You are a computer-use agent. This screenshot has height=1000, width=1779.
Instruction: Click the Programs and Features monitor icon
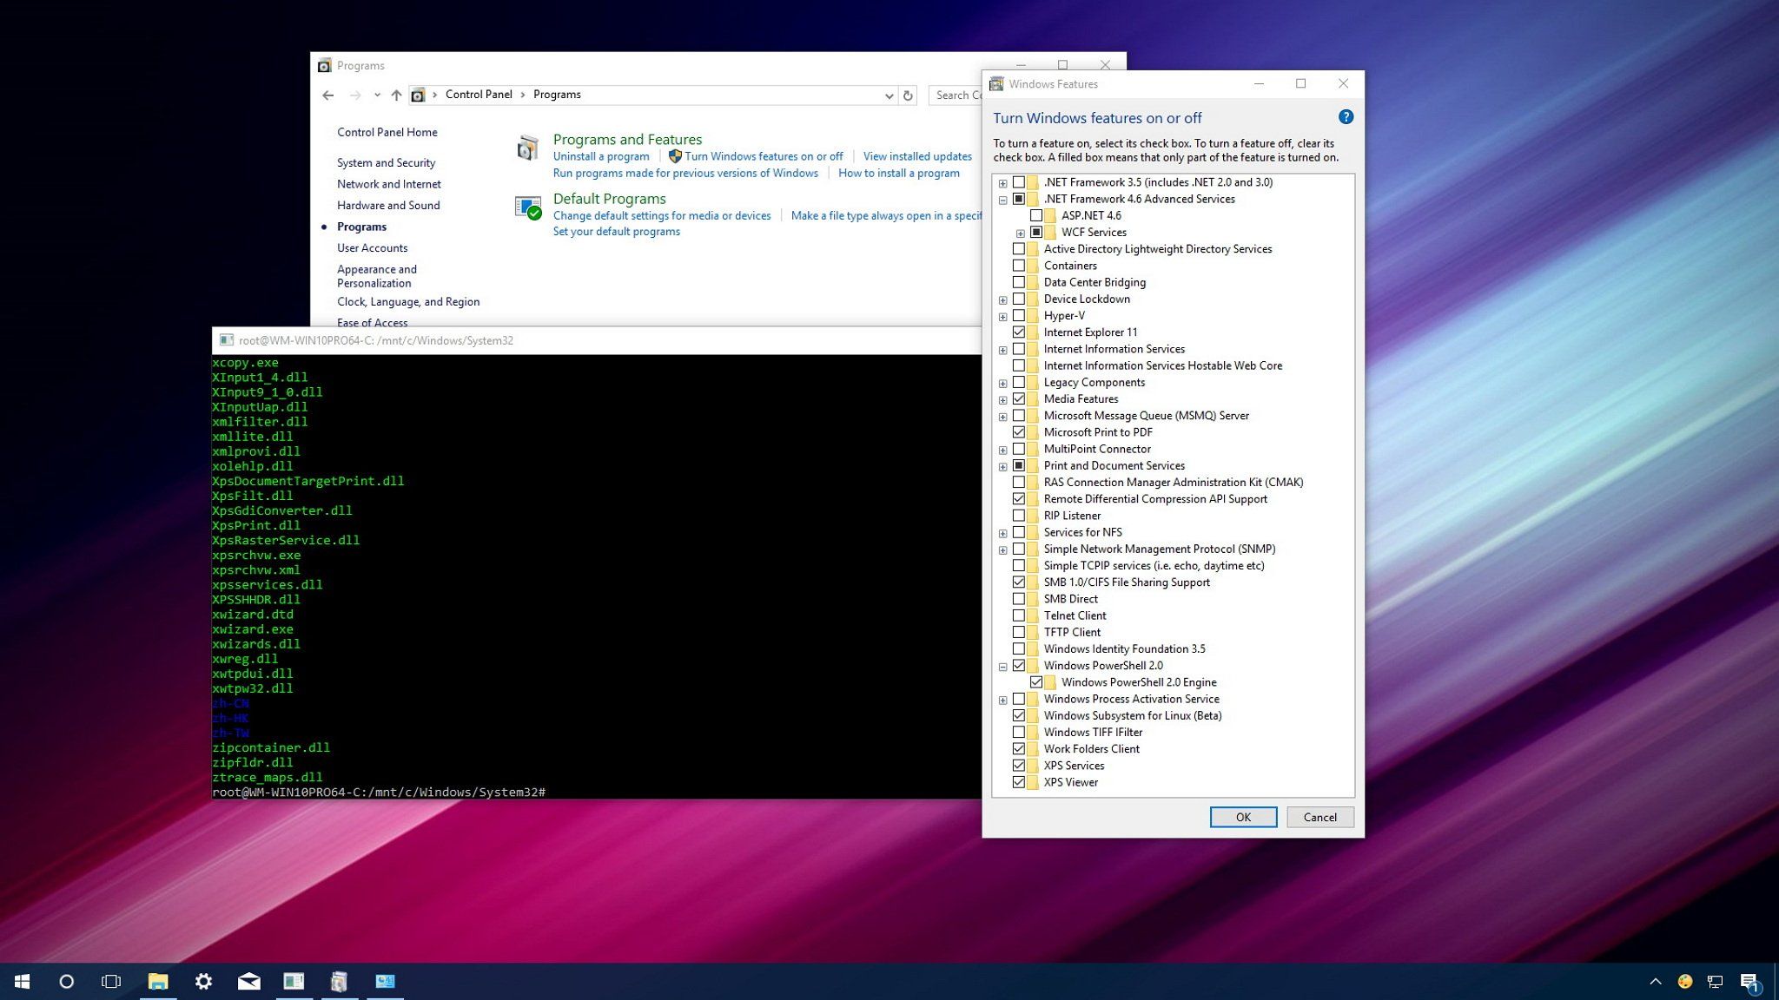[529, 147]
